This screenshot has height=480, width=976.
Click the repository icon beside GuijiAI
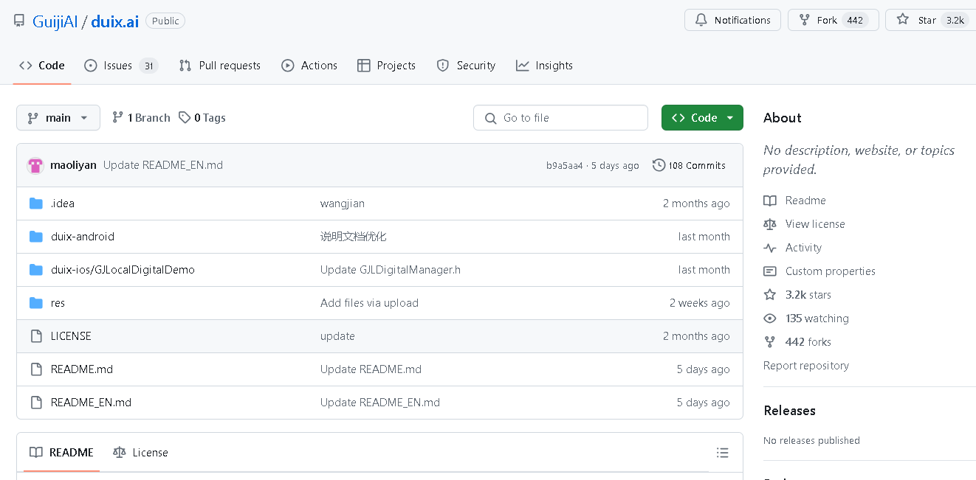pyautogui.click(x=19, y=21)
